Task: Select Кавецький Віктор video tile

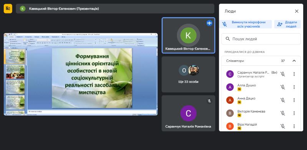Action: [x=188, y=35]
